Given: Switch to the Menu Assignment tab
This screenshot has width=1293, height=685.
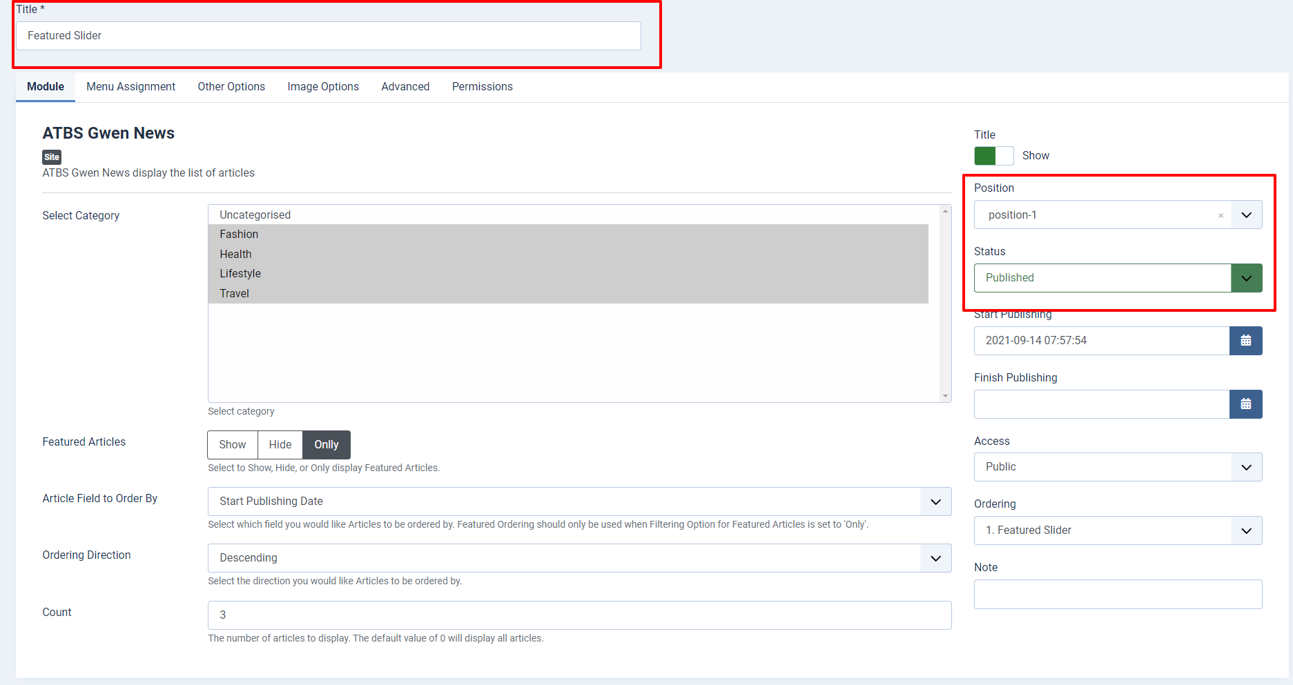Looking at the screenshot, I should 130,87.
